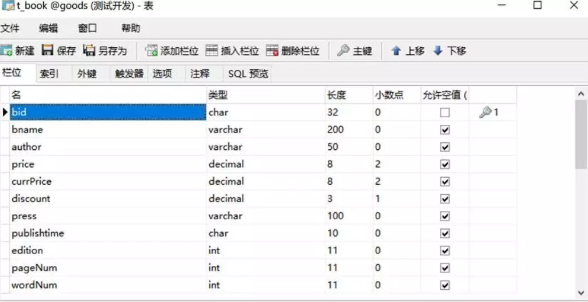
Task: Switch to the 栏位 tab
Action: 17,73
